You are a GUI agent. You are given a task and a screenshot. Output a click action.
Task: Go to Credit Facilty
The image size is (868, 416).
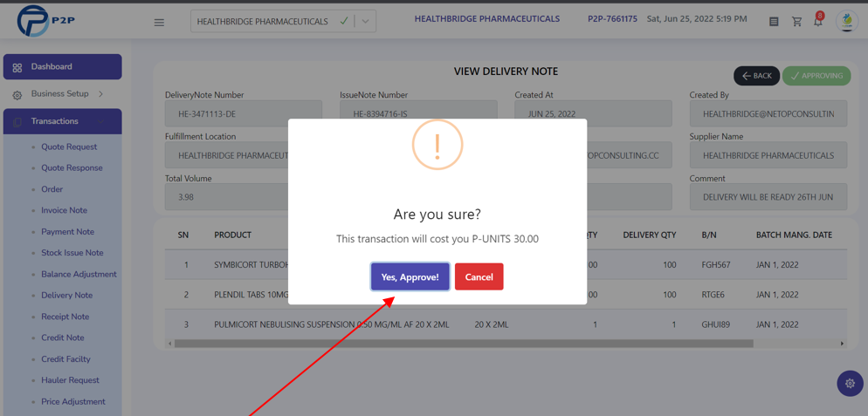pyautogui.click(x=65, y=359)
